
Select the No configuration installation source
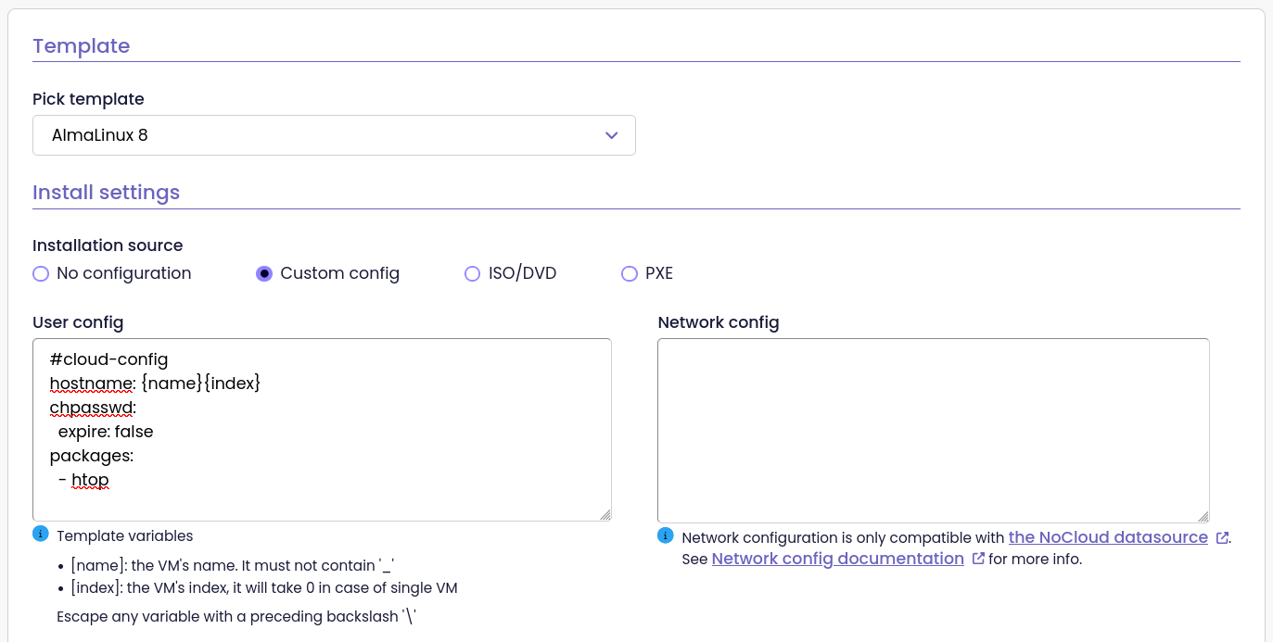coord(41,273)
